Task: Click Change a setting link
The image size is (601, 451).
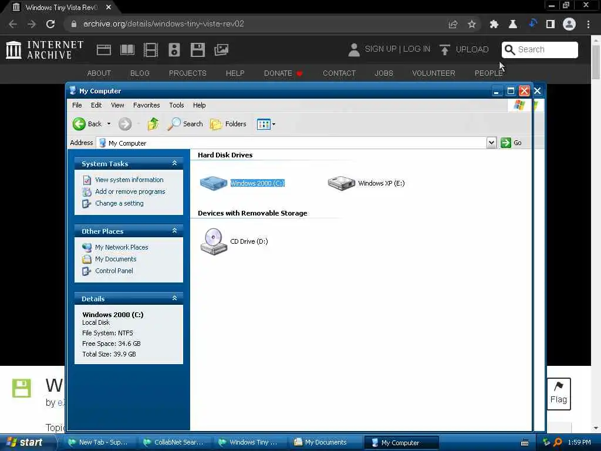Action: coord(119,203)
